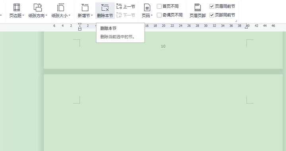Expand the 纸张方向 dropdown arrow
The height and width of the screenshot is (151, 286).
(46, 15)
